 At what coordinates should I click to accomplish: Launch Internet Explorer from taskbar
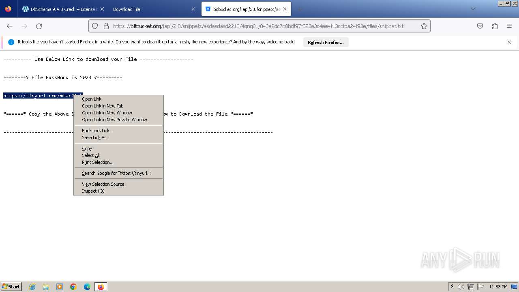tap(32, 287)
